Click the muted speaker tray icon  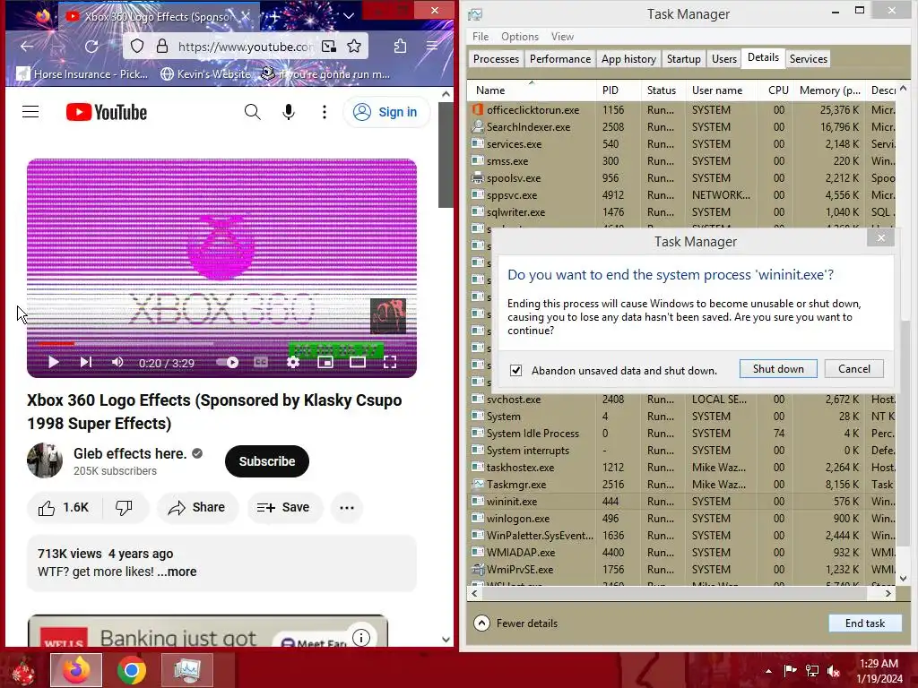(833, 671)
